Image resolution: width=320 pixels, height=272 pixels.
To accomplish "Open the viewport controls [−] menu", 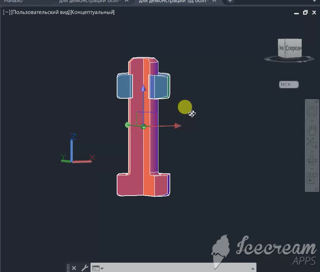I will coord(7,13).
